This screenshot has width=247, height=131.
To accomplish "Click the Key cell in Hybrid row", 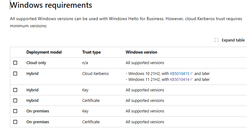I will pyautogui.click(x=85, y=90).
